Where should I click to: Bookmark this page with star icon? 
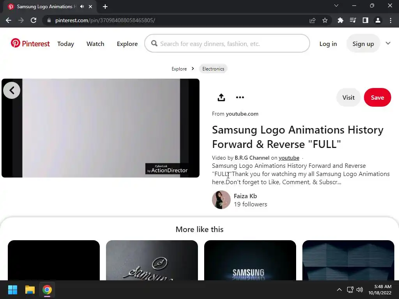(x=325, y=20)
